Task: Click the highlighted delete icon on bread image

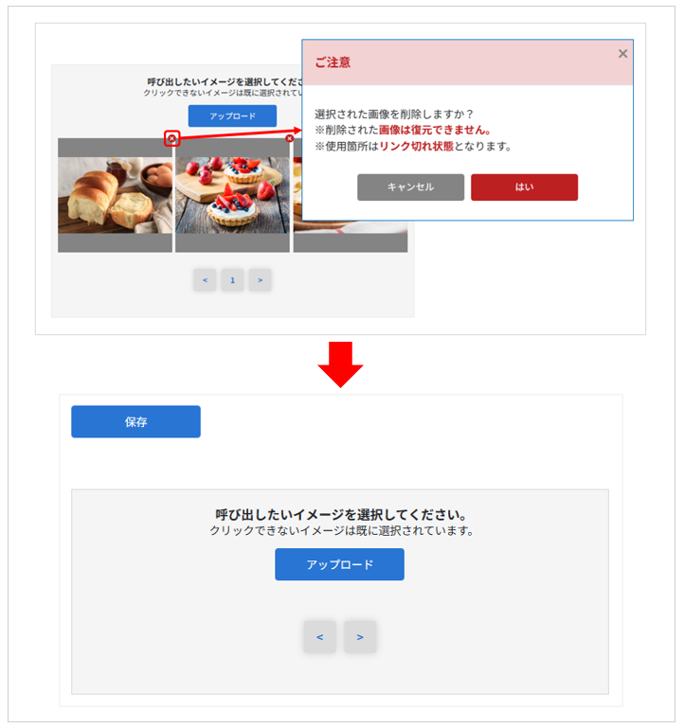Action: [x=171, y=138]
